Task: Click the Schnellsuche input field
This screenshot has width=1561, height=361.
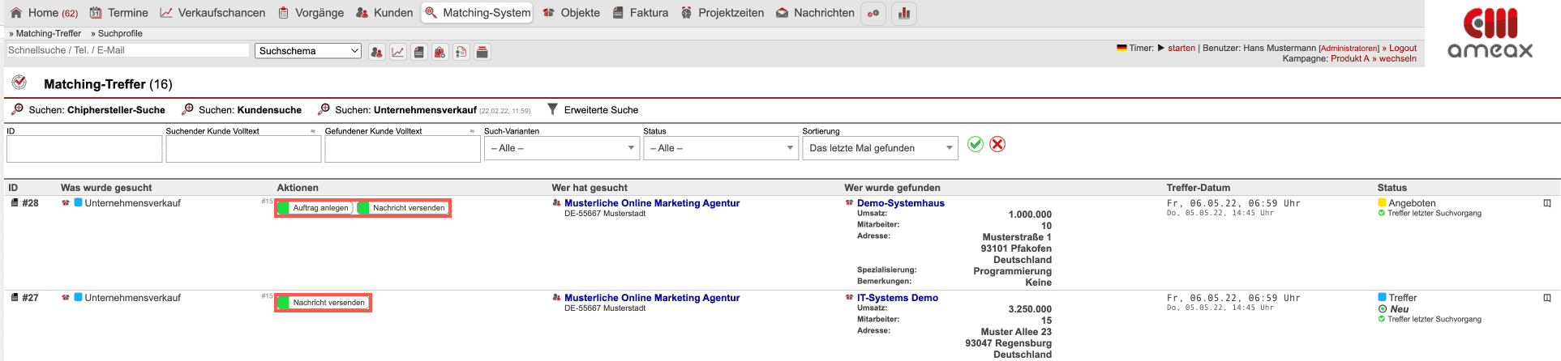Action: (127, 50)
